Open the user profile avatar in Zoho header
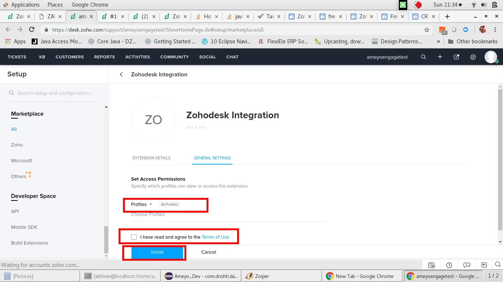This screenshot has width=503, height=282. [491, 57]
